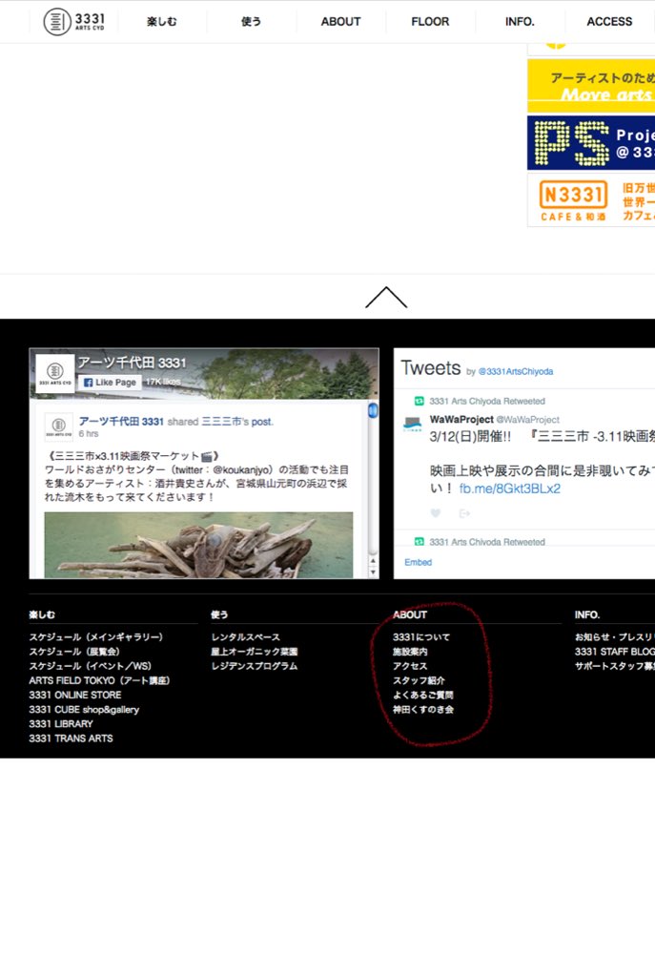
Task: Open お知らせ・プレスリリース footer link
Action: [615, 636]
